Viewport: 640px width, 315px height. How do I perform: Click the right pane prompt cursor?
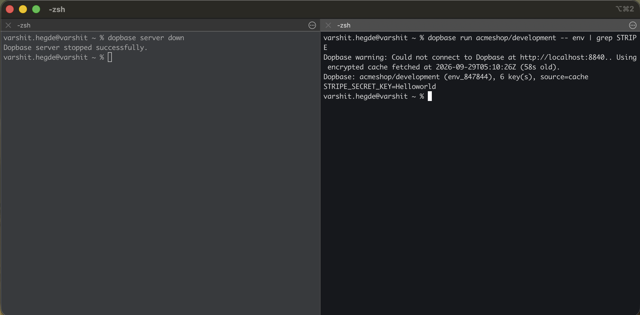pos(430,96)
